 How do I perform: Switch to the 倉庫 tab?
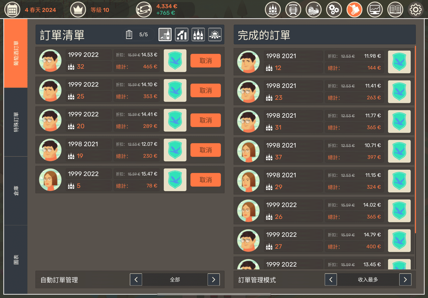(16, 191)
